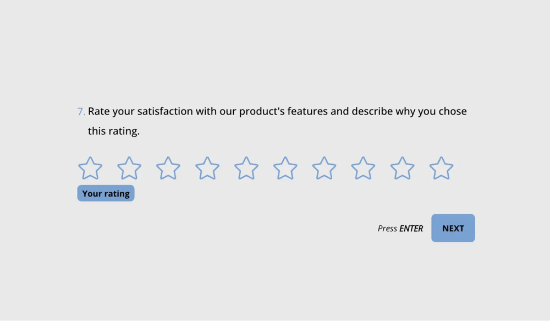Click the bold word ENTER
Screen dimensions: 550x321
[x=411, y=228]
